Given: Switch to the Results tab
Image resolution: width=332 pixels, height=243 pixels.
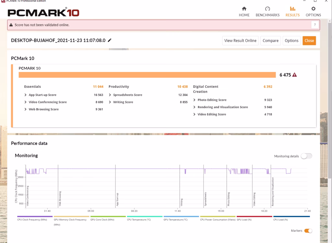Looking at the screenshot, I should pos(292,12).
